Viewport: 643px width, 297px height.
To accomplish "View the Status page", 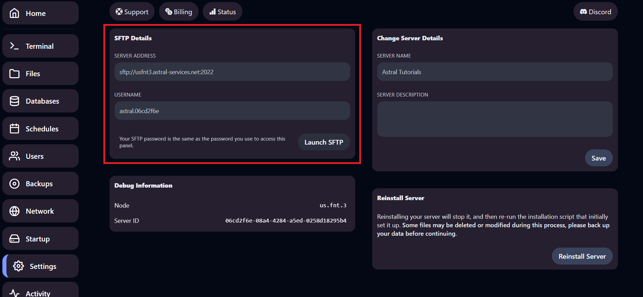I will coord(222,12).
